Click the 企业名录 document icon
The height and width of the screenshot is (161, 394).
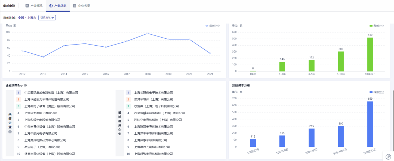[75, 6]
